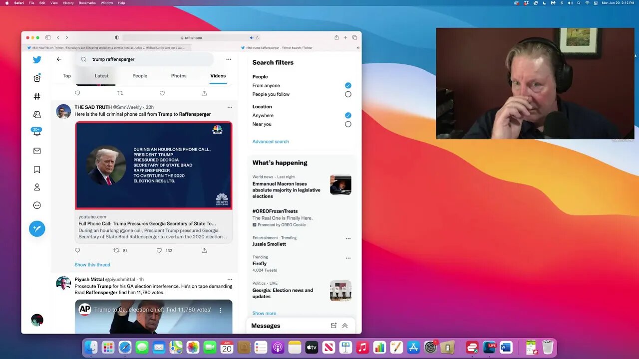This screenshot has width=639, height=359.
Task: Expand the Messages drawer chevron
Action: tap(345, 326)
